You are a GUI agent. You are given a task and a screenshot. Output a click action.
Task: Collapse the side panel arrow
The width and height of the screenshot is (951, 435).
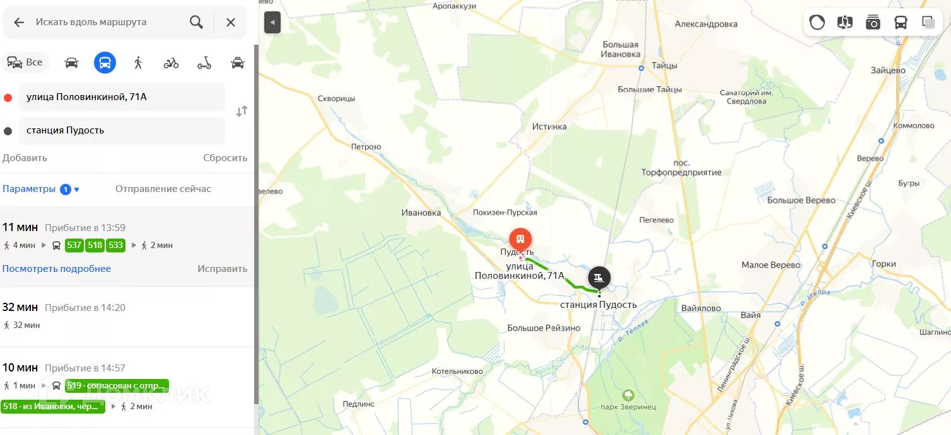272,23
